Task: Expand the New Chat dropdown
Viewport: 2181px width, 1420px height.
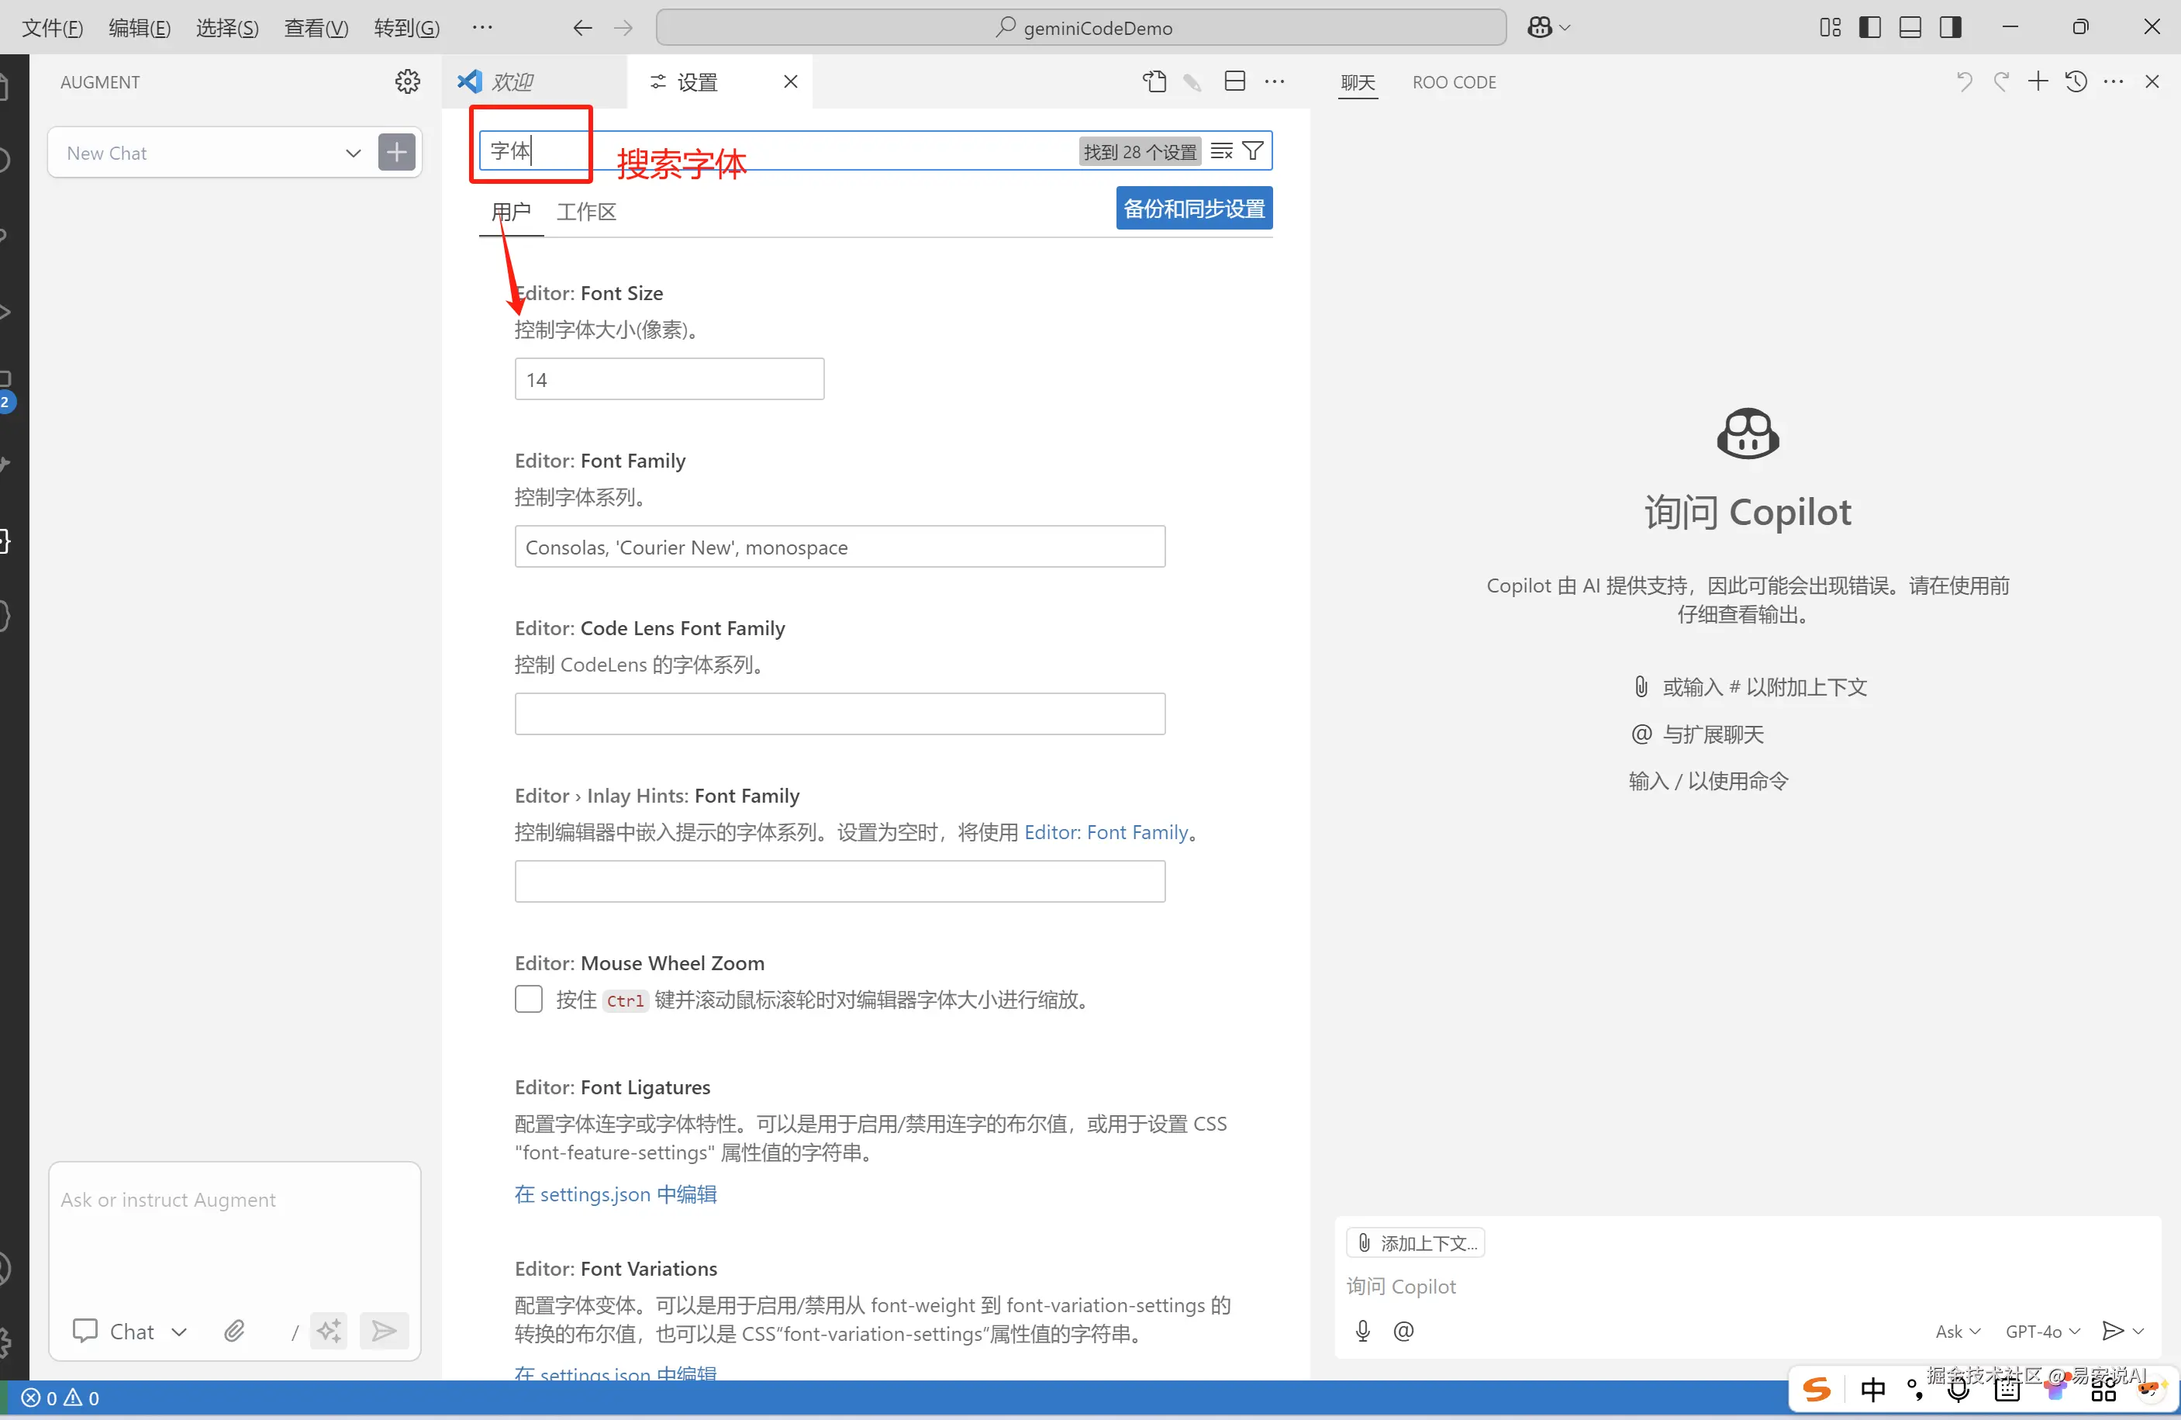Action: click(353, 153)
